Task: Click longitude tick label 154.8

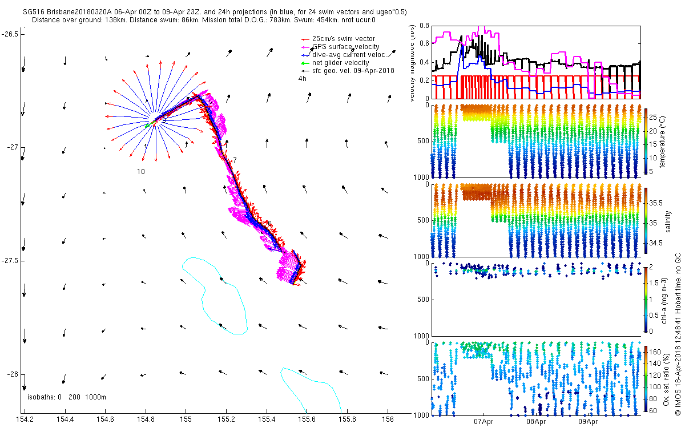Action: tap(146, 420)
